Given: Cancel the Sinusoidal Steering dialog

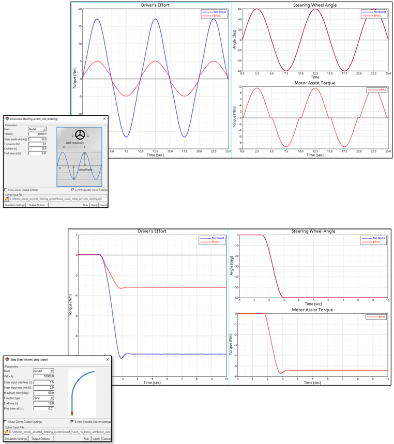Looking at the screenshot, I should click(x=103, y=205).
